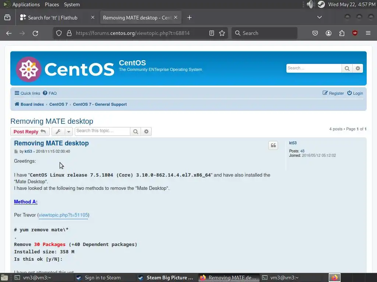The height and width of the screenshot is (282, 377).
Task: Open topic advanced search gear icon
Action: (x=146, y=131)
